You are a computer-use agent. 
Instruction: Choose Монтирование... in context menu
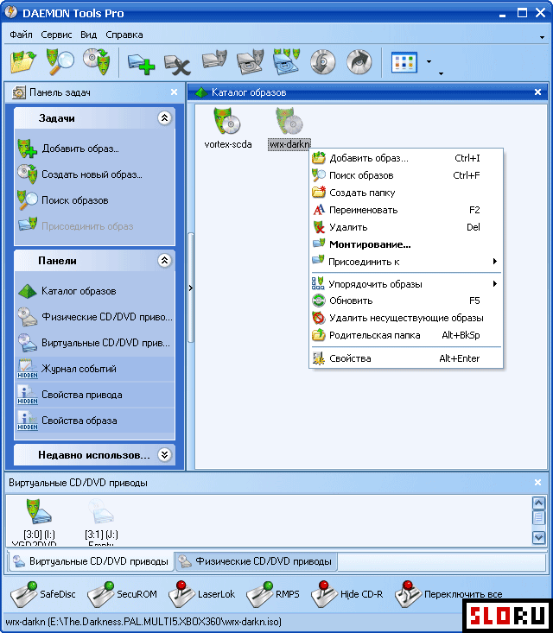[x=405, y=244]
